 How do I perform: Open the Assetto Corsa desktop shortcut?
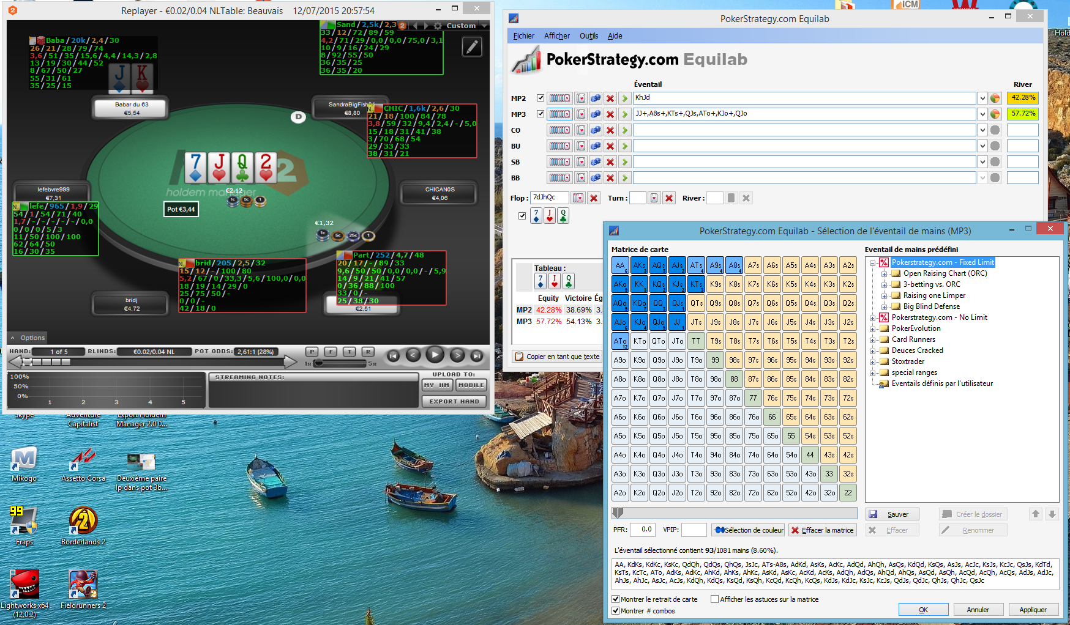click(83, 465)
